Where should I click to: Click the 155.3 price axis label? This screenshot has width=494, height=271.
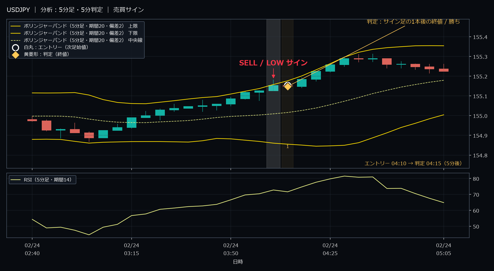tap(480, 57)
